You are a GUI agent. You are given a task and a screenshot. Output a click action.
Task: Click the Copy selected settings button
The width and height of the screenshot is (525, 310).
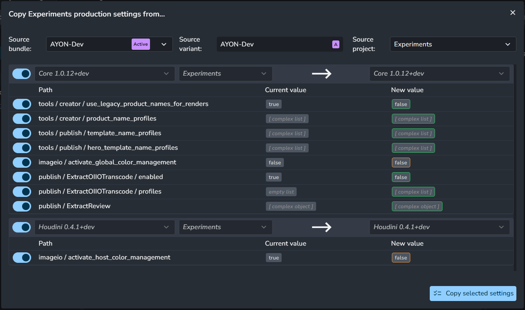pyautogui.click(x=473, y=294)
